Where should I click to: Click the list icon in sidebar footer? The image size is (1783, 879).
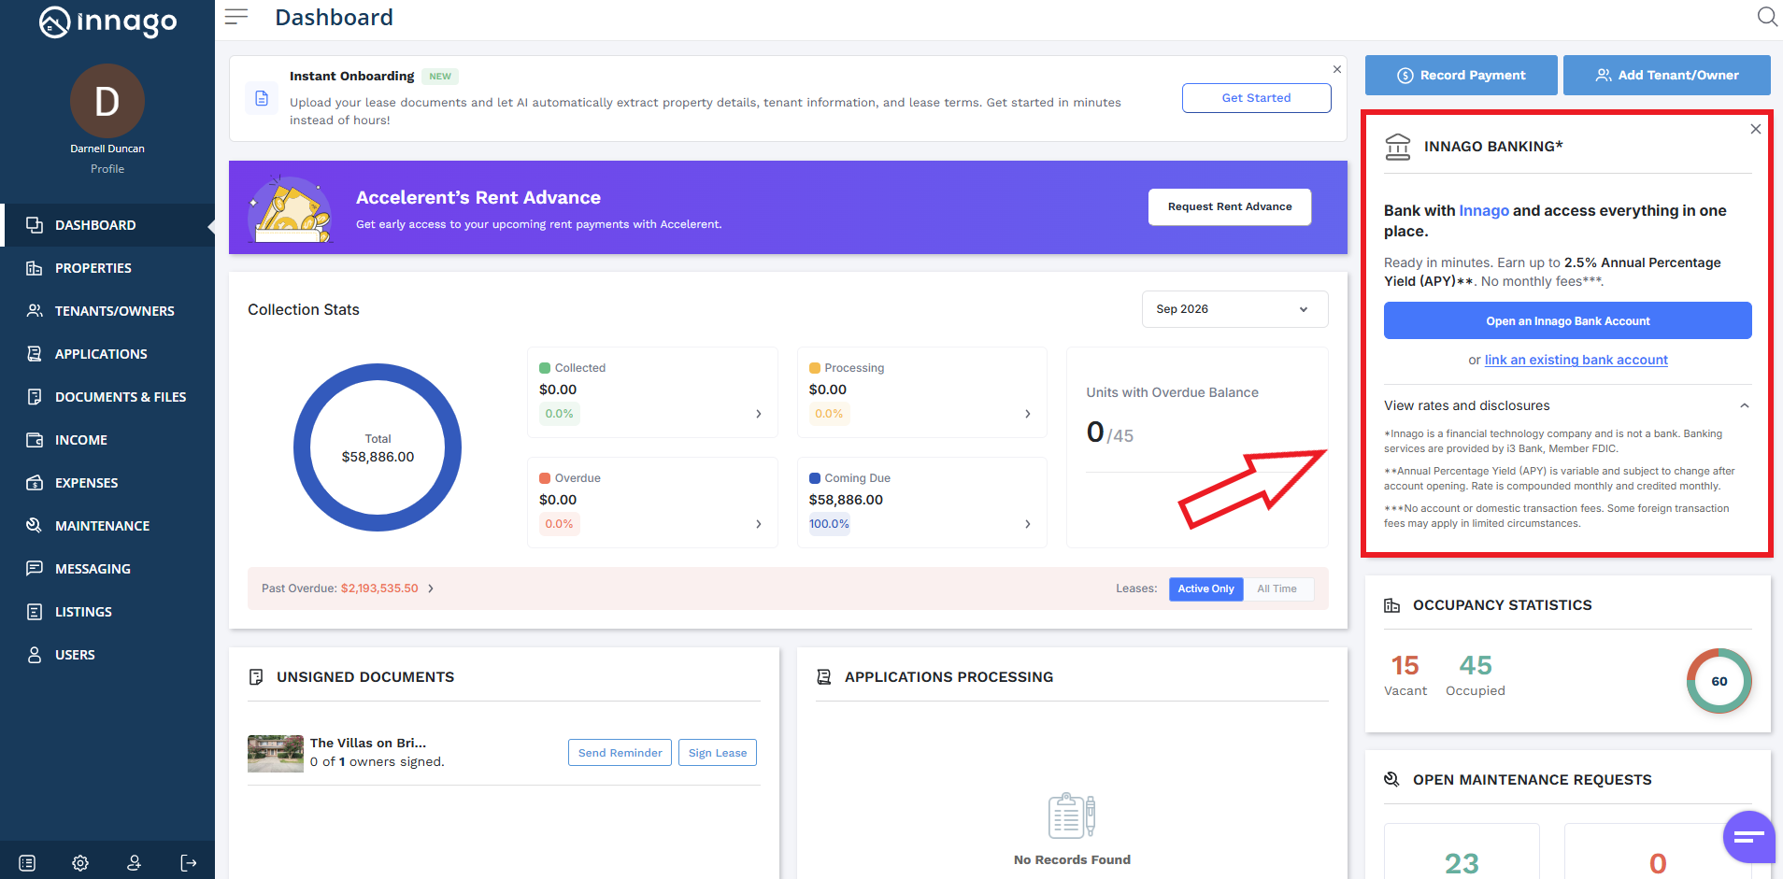[27, 863]
